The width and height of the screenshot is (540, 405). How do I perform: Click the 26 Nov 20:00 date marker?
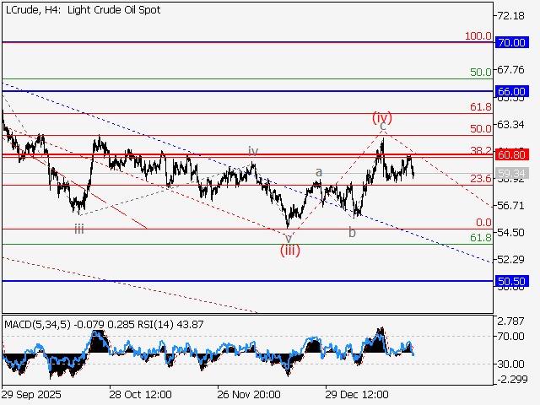tap(248, 394)
